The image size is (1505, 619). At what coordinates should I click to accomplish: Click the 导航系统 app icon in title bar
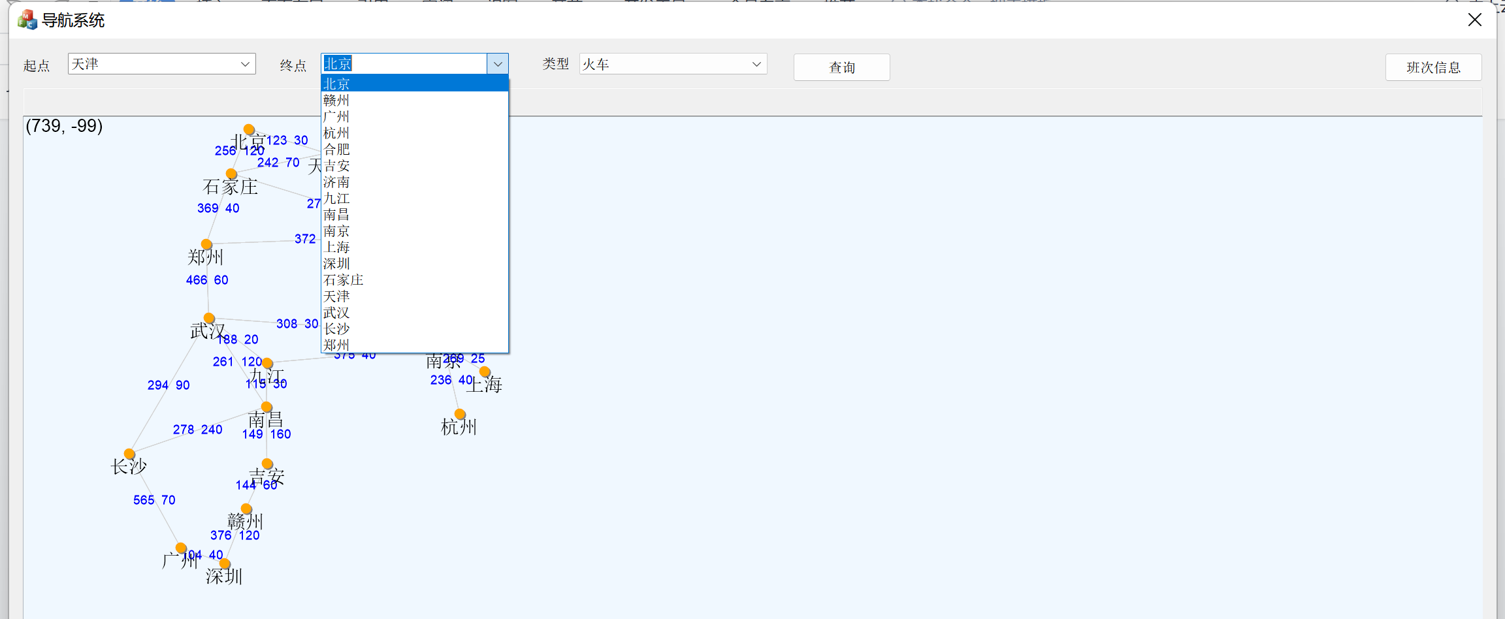point(27,20)
